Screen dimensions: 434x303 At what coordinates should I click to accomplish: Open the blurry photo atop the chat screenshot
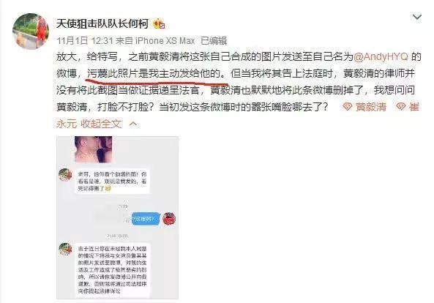[x=94, y=149]
